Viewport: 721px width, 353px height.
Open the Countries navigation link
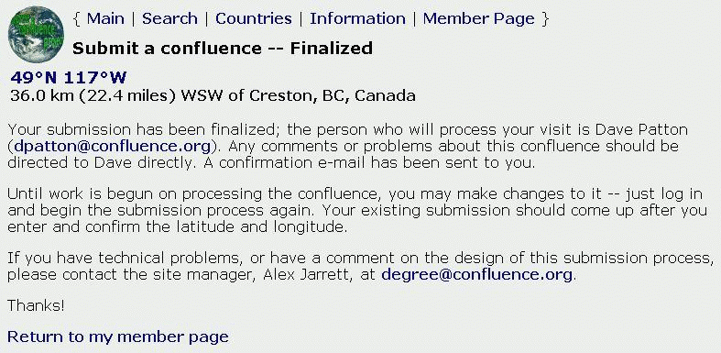(254, 19)
